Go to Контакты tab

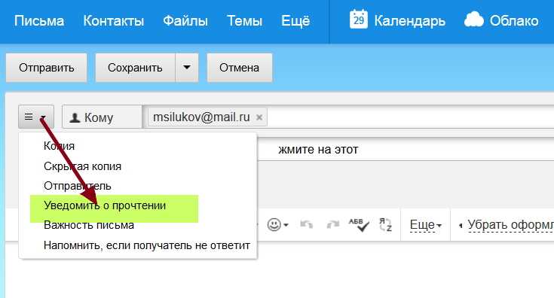coord(114,21)
